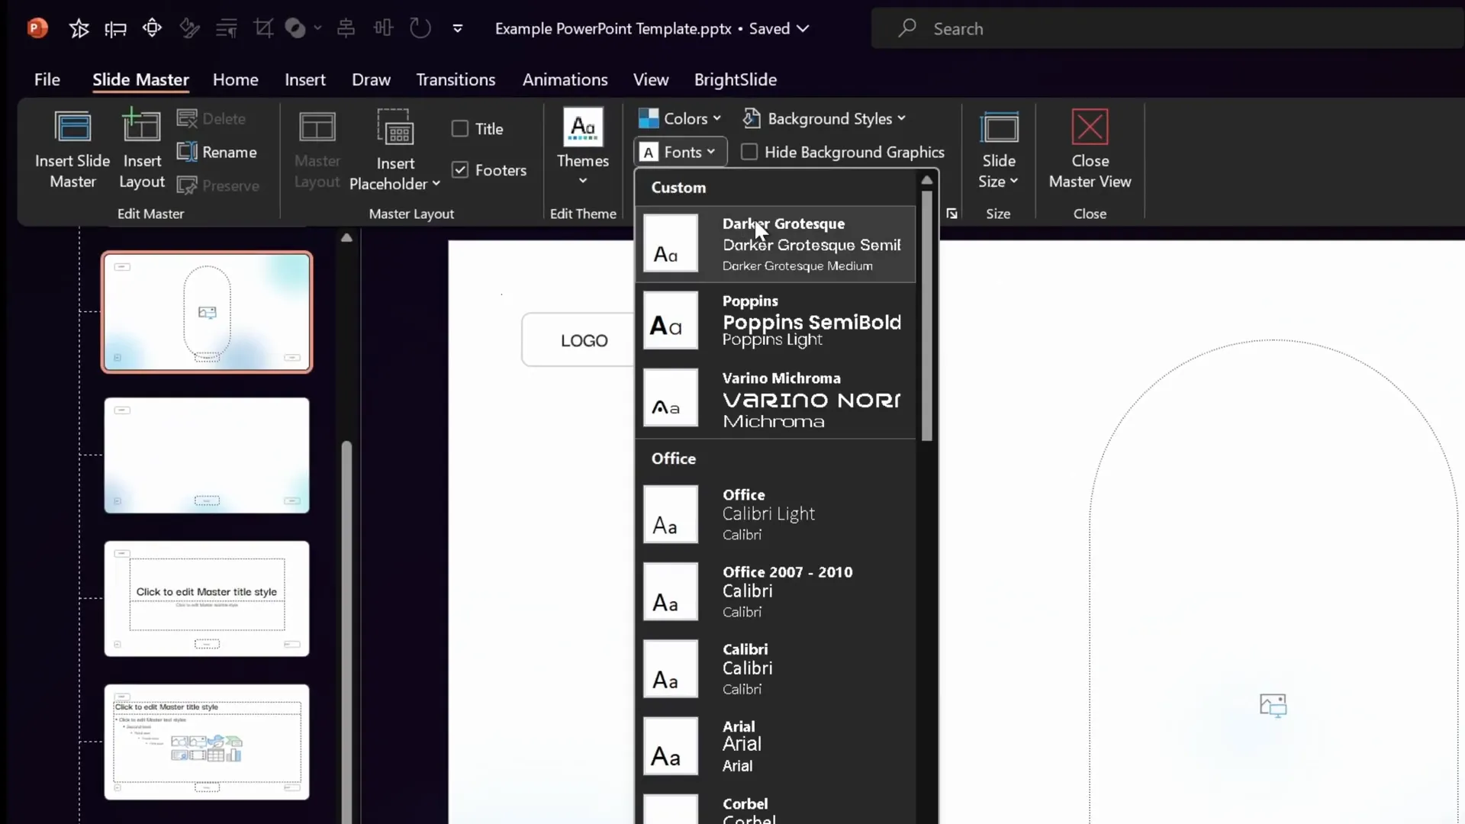Click the star shape icon in quick access toolbar
Viewport: 1465px width, 824px height.
click(79, 29)
